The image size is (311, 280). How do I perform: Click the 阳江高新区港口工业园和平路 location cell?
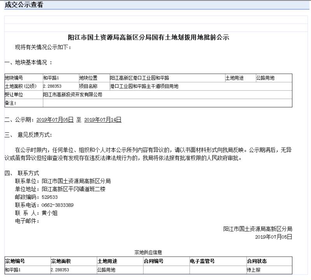click(140, 78)
